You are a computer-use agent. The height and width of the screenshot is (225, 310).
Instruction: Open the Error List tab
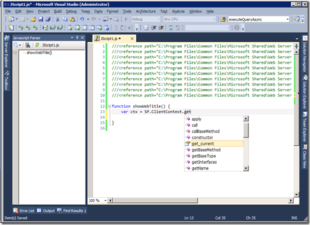point(24,211)
